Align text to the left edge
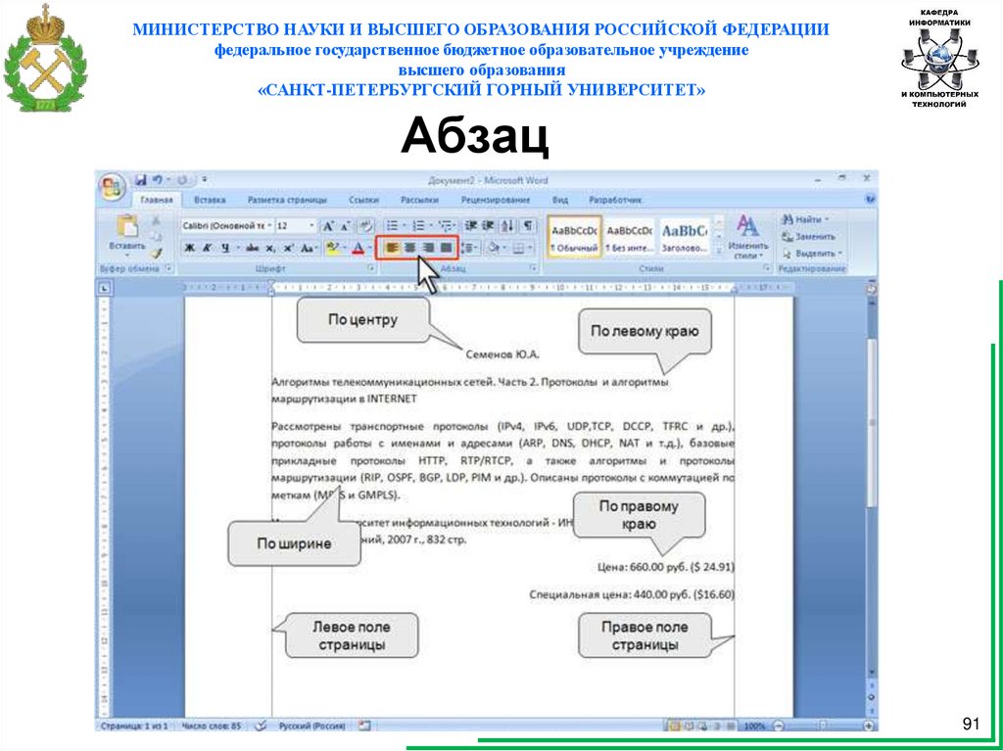Screen dimensions: 1003x751 point(392,248)
